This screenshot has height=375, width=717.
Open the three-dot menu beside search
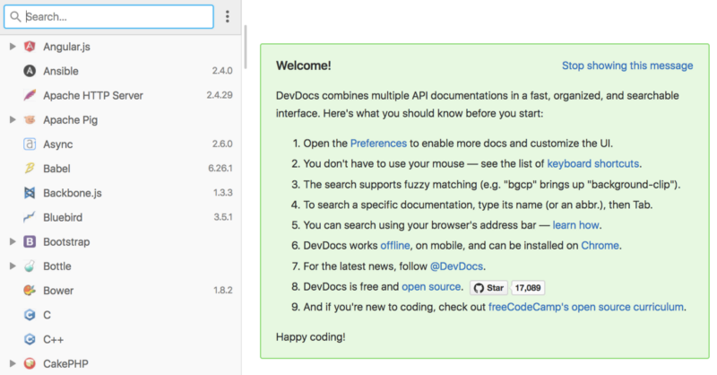[x=228, y=17]
